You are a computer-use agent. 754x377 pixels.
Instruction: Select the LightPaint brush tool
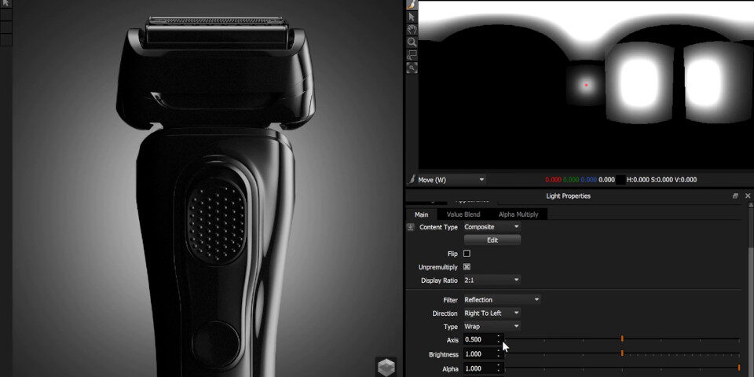pos(412,5)
